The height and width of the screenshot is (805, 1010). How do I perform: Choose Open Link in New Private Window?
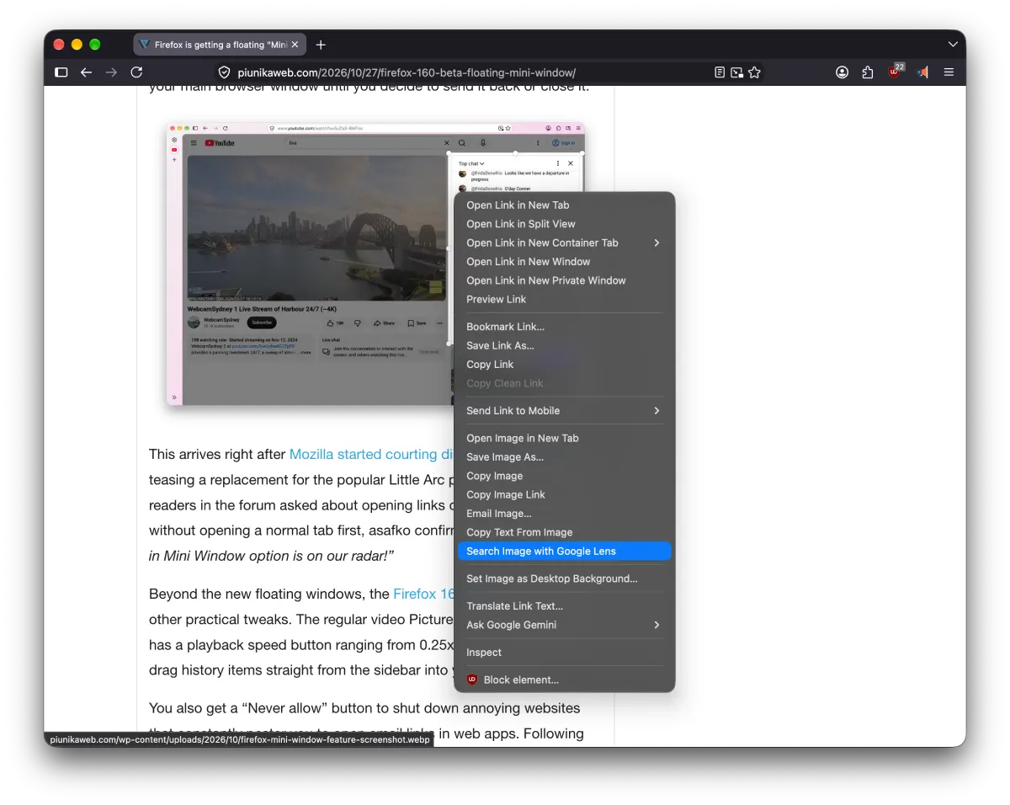564,280
